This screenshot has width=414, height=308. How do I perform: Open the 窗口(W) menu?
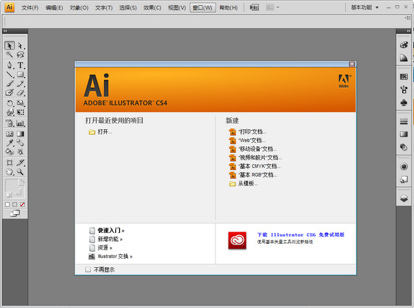pyautogui.click(x=202, y=8)
